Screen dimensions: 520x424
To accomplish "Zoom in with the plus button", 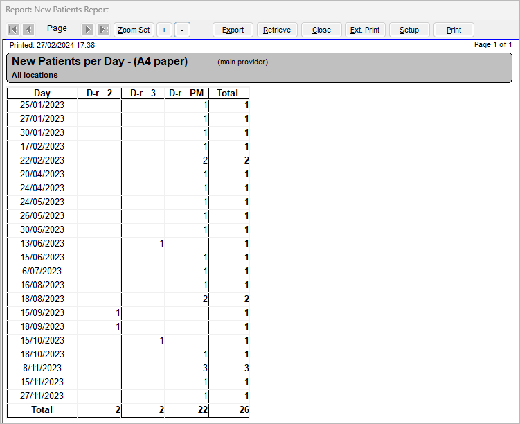I will [x=164, y=30].
